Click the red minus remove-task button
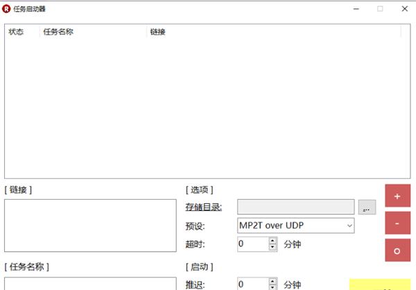This screenshot has width=416, height=290. (x=397, y=223)
